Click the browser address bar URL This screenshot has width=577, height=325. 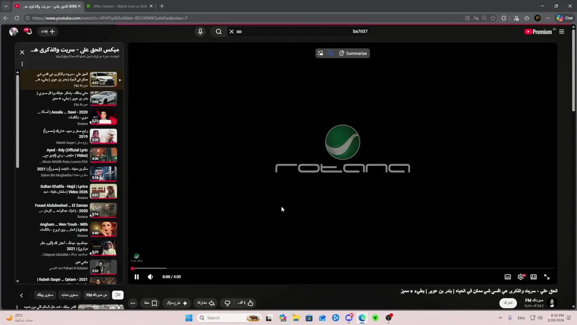(110, 18)
